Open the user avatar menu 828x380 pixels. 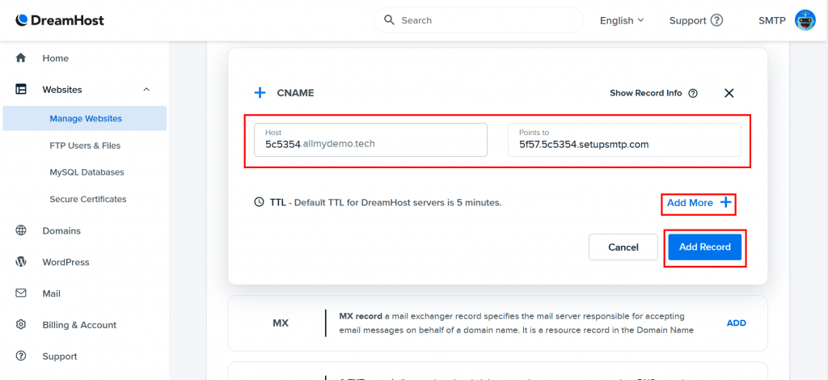pyautogui.click(x=805, y=20)
